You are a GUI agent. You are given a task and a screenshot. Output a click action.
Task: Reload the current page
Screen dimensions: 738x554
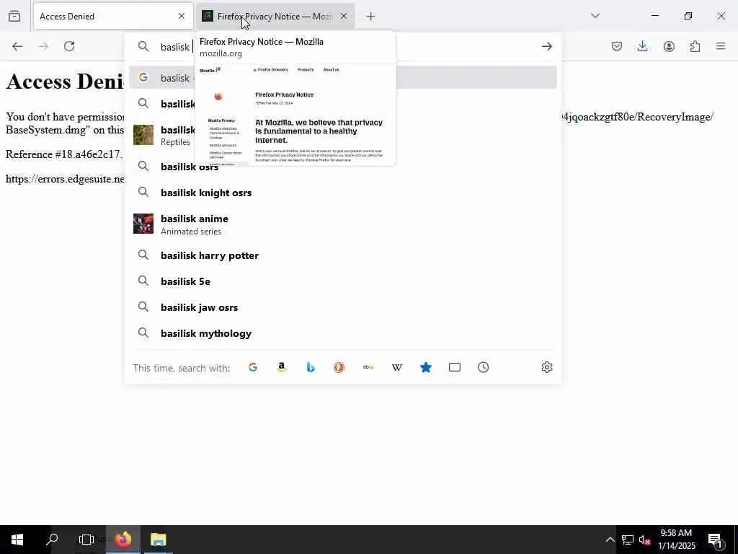click(69, 46)
